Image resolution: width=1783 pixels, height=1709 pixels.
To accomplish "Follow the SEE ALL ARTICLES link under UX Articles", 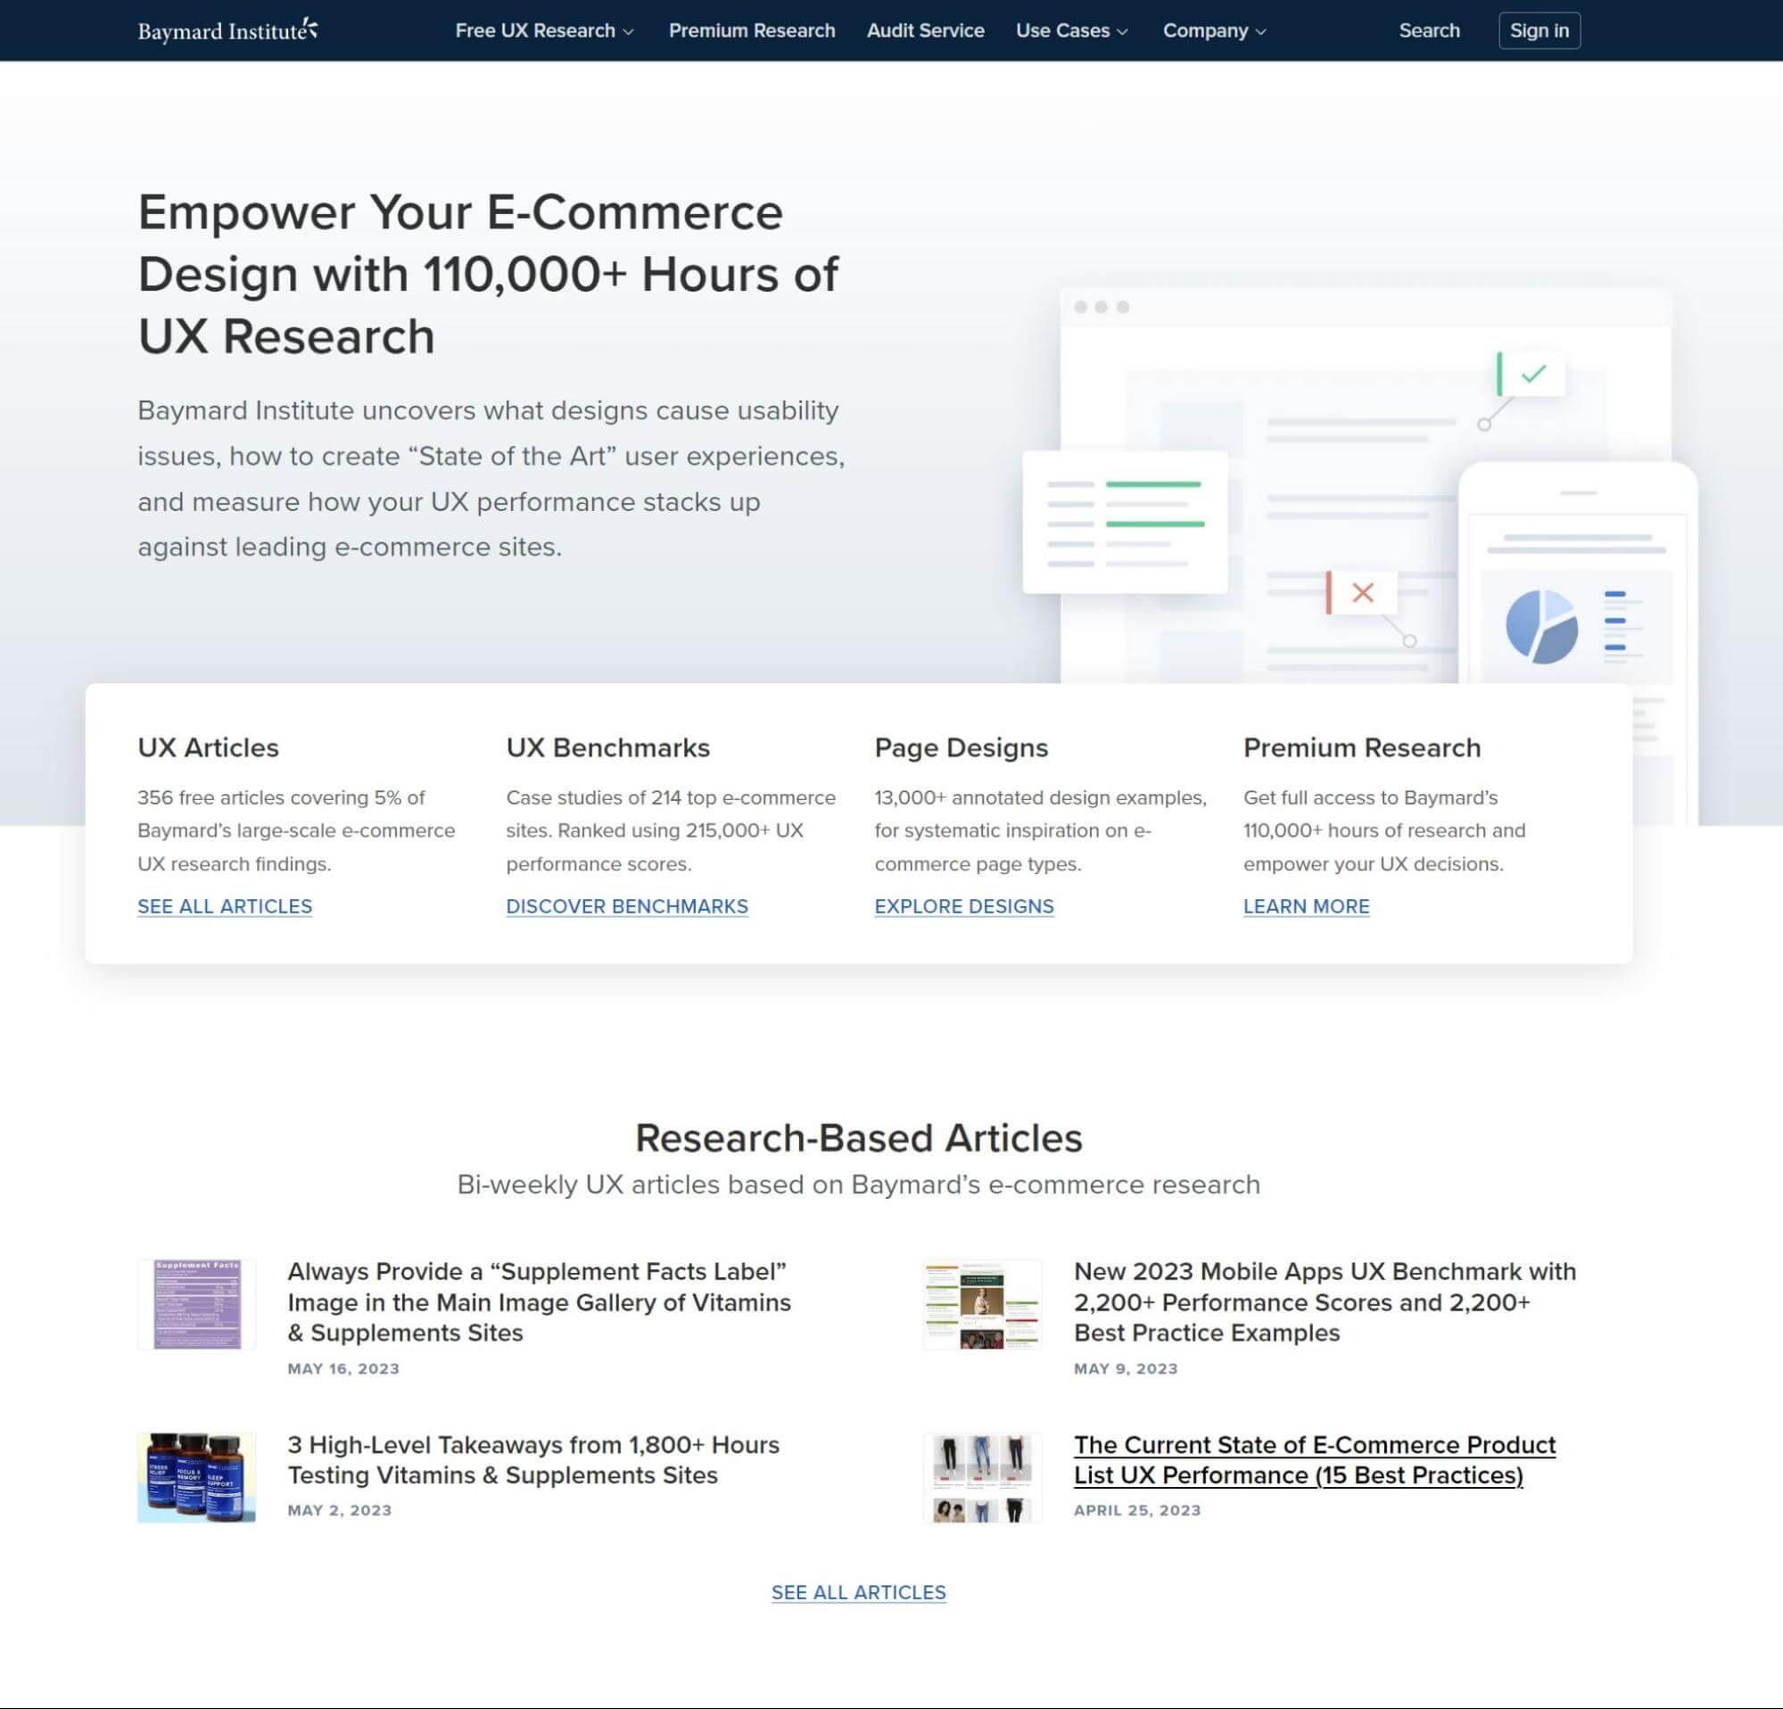I will pyautogui.click(x=225, y=906).
